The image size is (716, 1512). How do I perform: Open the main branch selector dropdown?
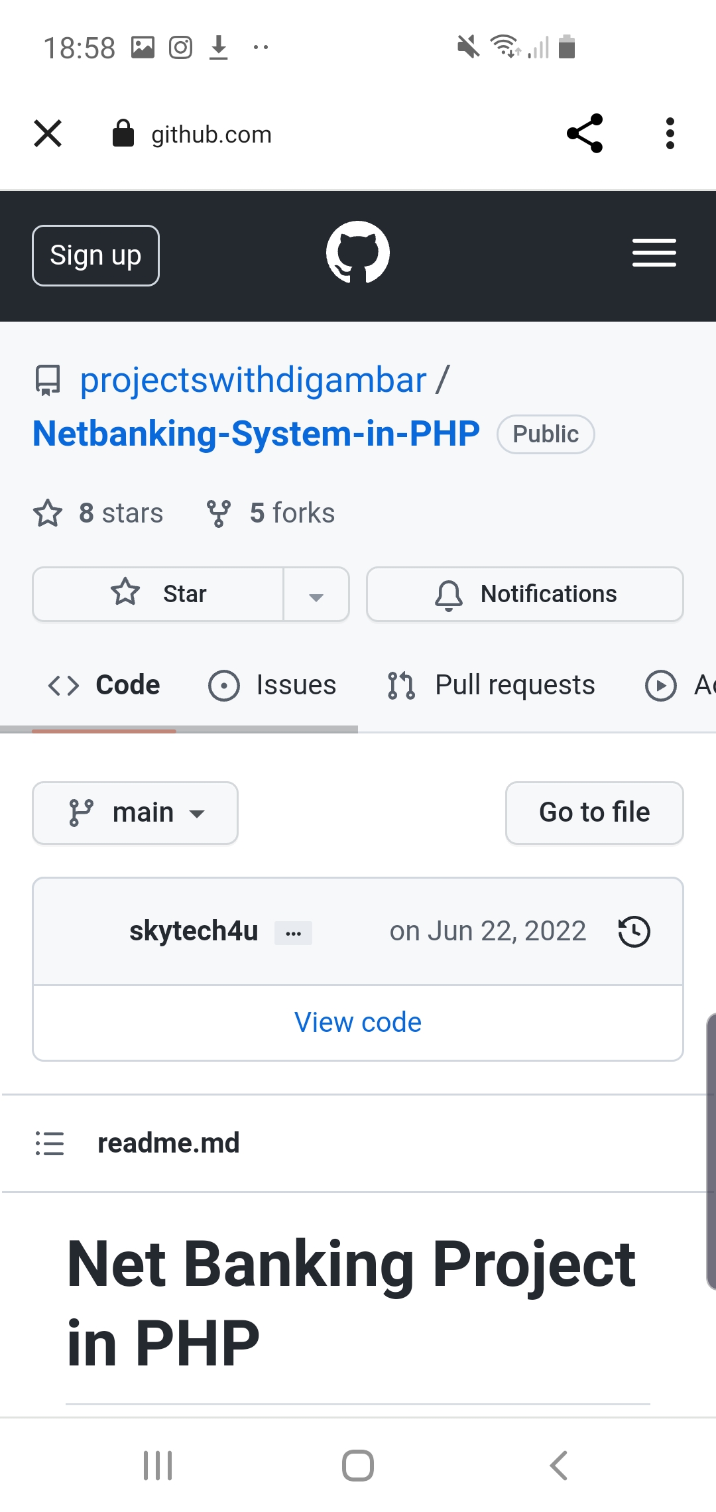[x=135, y=812]
